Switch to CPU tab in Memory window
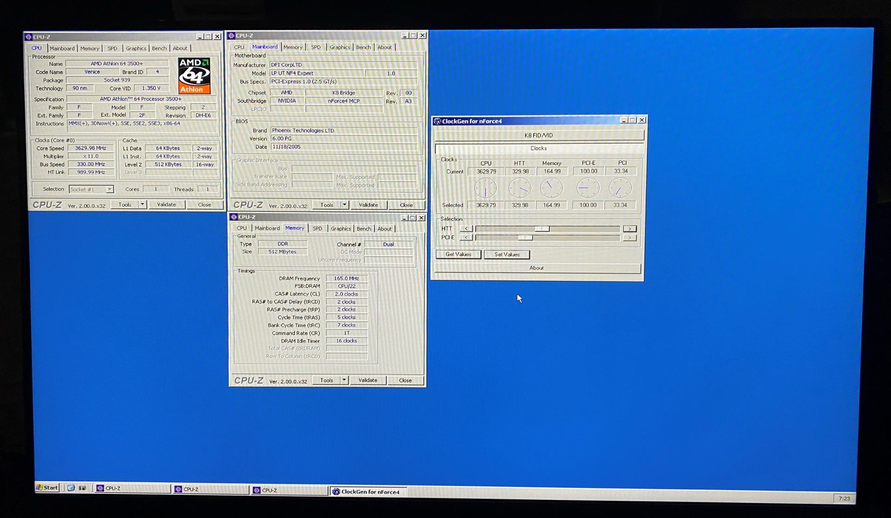891x518 pixels. point(242,228)
